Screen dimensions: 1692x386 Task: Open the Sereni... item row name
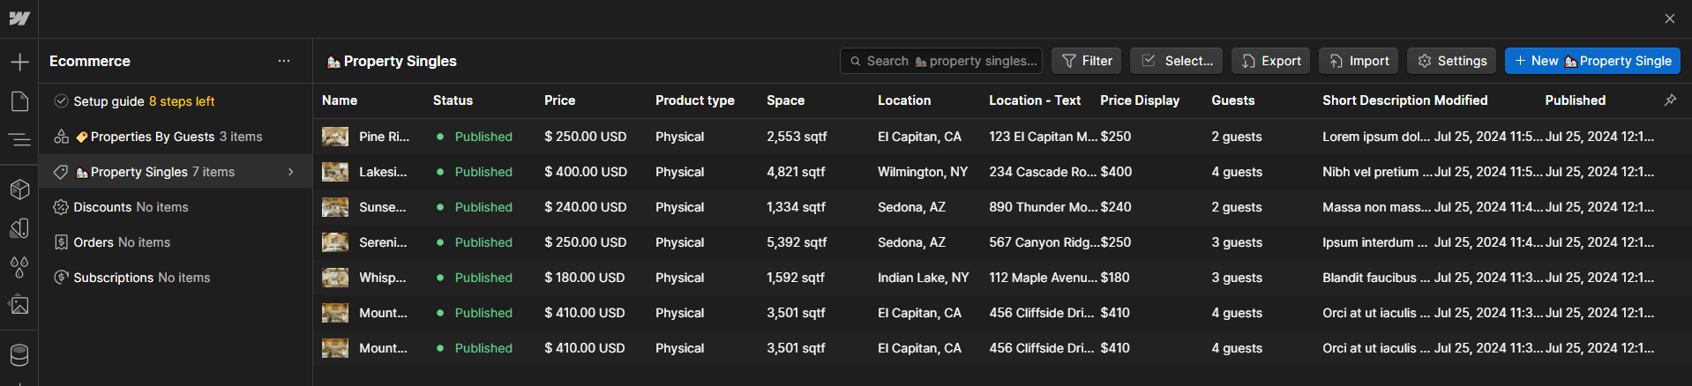point(383,242)
